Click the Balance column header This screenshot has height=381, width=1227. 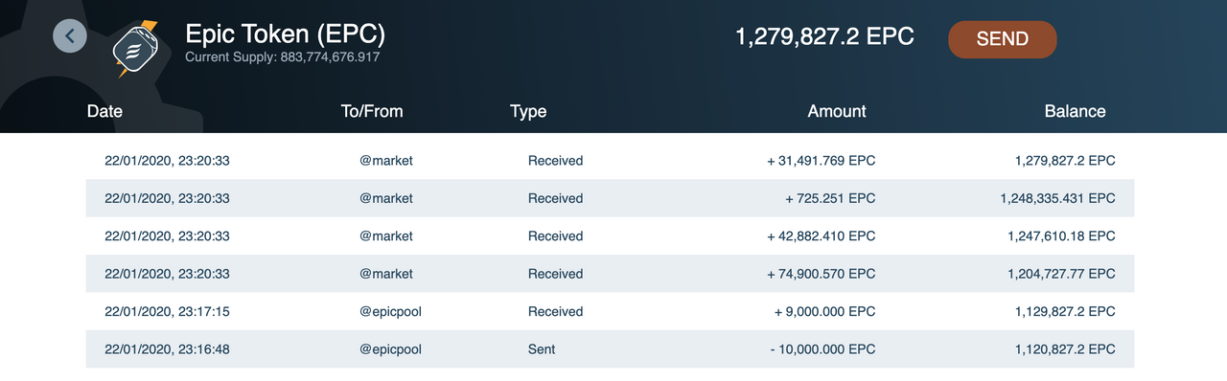pyautogui.click(x=1075, y=111)
